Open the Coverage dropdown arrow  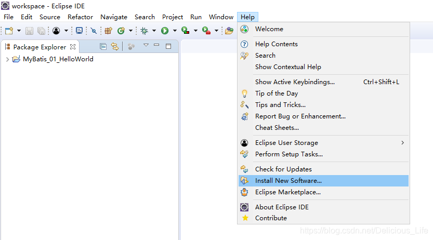[195, 31]
